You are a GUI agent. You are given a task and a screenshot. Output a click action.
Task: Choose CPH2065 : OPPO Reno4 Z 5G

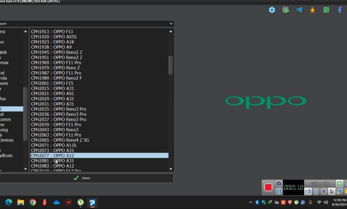coord(60,140)
